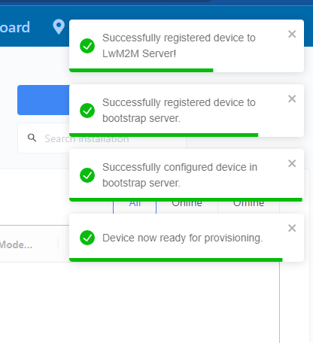The width and height of the screenshot is (313, 343).
Task: Click the 'Device now ready for provisioning' message
Action: [183, 238]
